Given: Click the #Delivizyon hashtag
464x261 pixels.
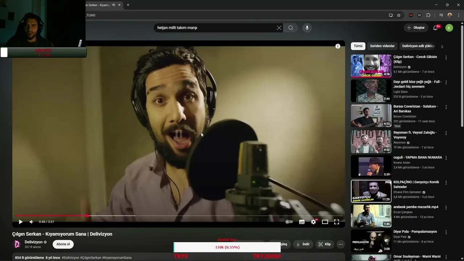Looking at the screenshot, I should click(70, 258).
